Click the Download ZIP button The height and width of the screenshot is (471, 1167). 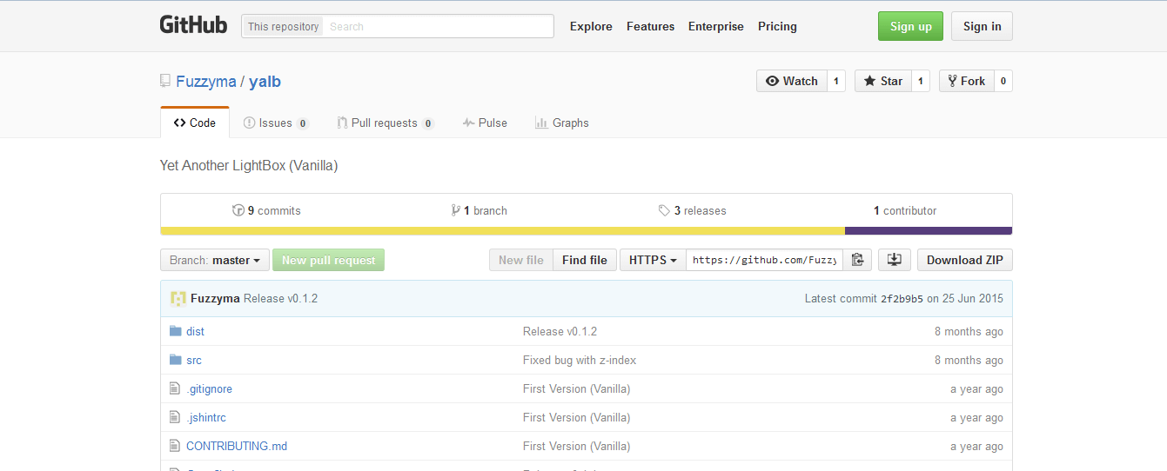965,260
